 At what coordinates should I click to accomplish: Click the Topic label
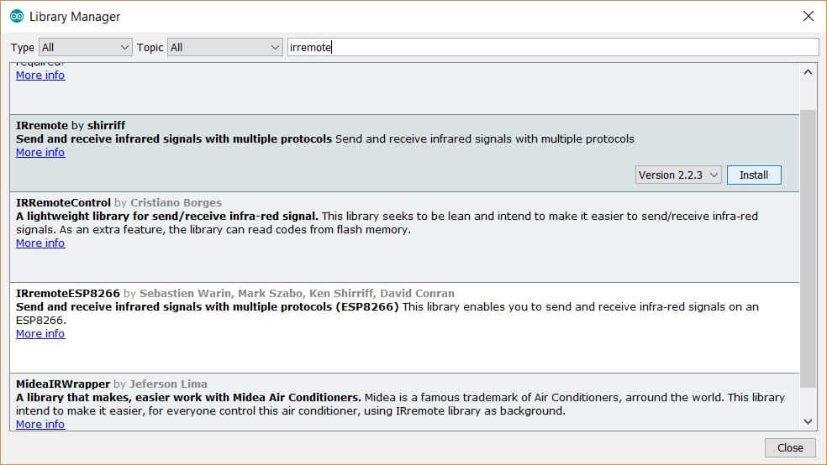coord(150,47)
